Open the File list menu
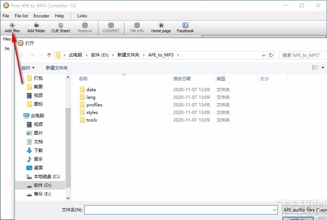The height and width of the screenshot is (220, 327). (21, 16)
